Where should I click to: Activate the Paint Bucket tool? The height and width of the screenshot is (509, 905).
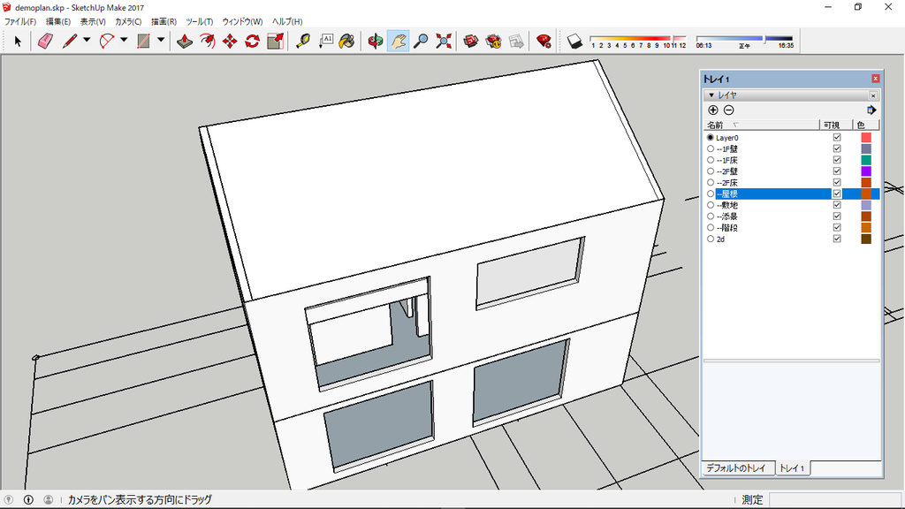[346, 41]
